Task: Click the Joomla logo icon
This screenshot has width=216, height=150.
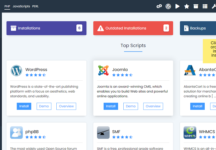Action: coord(103,70)
